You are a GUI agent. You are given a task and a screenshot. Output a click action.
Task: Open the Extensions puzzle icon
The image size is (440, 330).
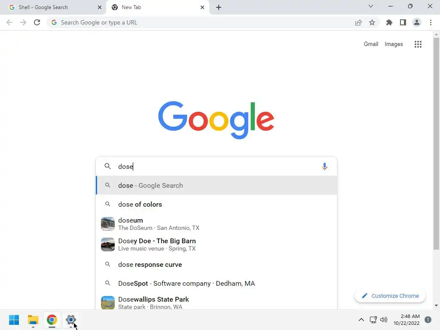[389, 22]
